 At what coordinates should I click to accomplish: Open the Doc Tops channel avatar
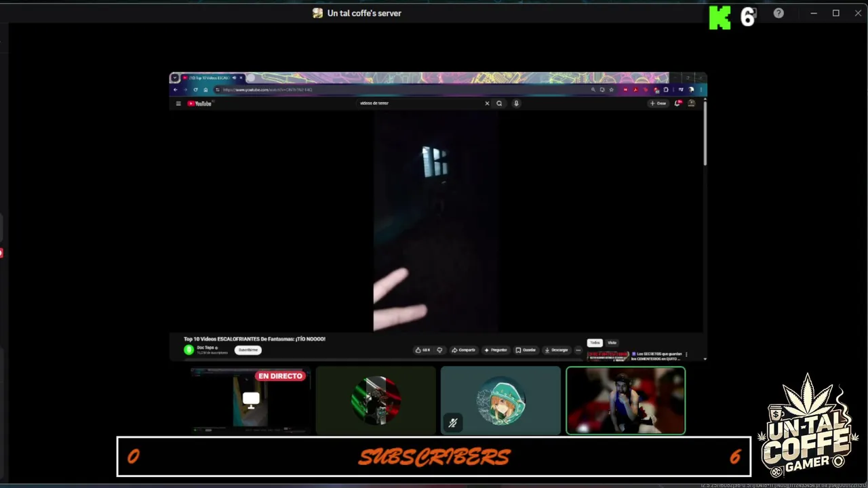pos(189,350)
